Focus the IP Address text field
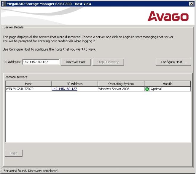This screenshot has width=196, height=174. 41,62
